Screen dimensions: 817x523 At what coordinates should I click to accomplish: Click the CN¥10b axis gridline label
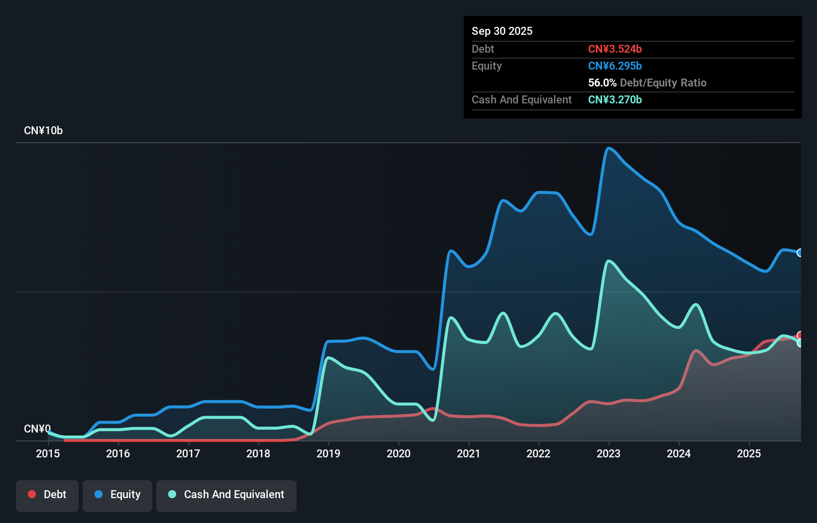(x=43, y=130)
